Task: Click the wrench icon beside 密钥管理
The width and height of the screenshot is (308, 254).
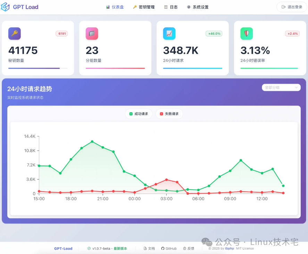Action: tap(135, 7)
